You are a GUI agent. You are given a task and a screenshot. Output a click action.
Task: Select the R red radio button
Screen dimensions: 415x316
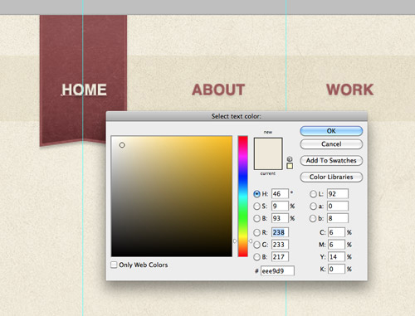click(x=256, y=232)
